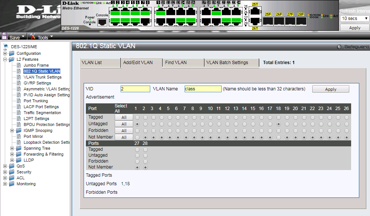370x216 pixels.
Task: Click the VID input field
Action: (x=135, y=89)
